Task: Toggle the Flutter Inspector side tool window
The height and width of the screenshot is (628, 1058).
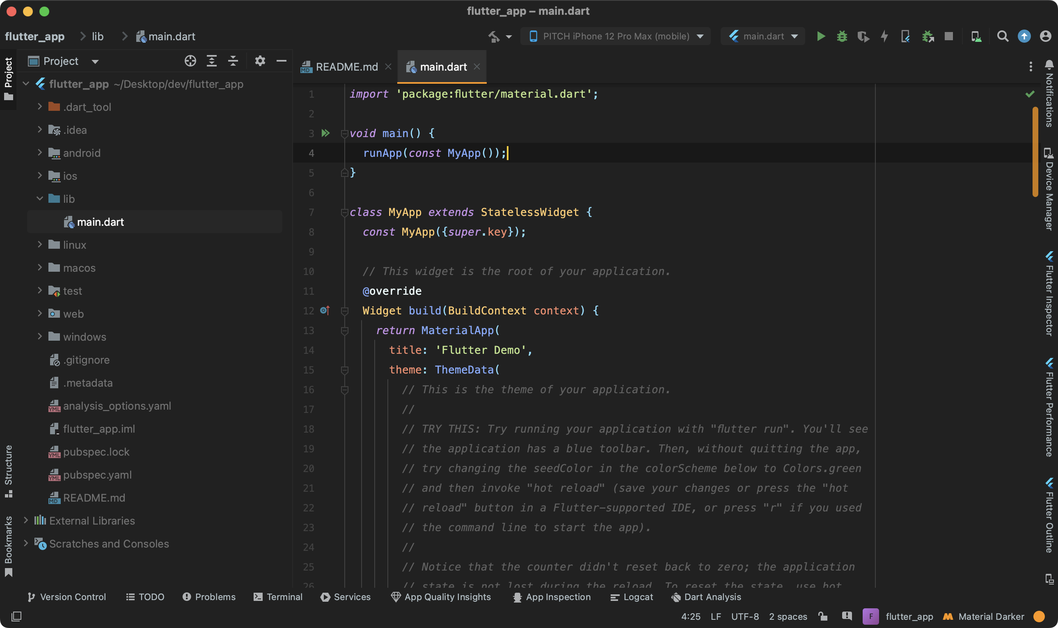Action: coord(1049,294)
